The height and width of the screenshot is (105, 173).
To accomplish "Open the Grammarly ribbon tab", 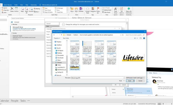I will point(34,5).
